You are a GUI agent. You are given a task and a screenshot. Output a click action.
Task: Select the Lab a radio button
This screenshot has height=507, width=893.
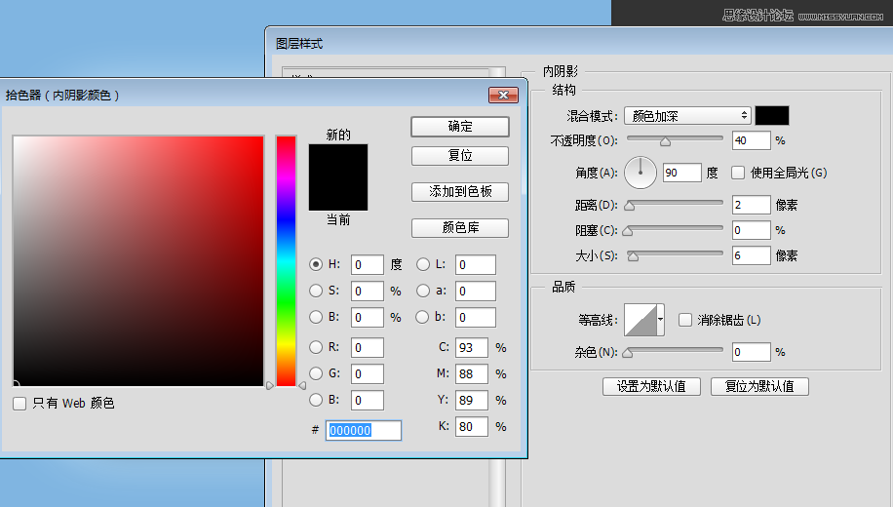click(x=422, y=291)
